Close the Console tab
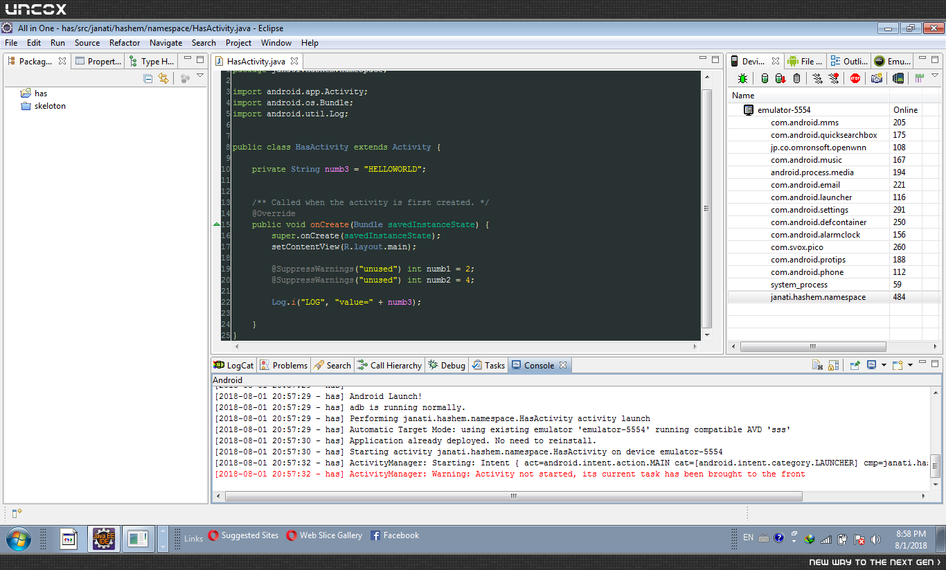 coord(563,365)
